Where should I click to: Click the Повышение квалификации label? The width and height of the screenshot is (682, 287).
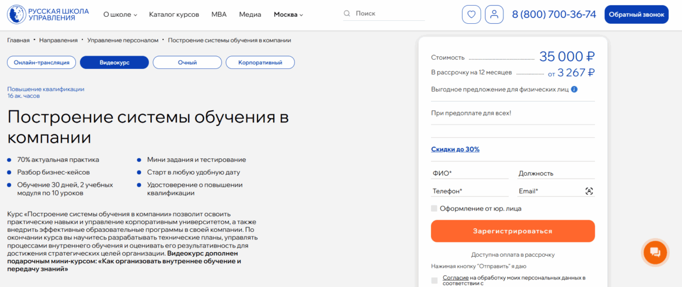pyautogui.click(x=46, y=89)
